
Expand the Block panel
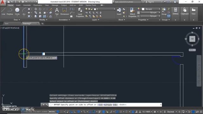click(x=122, y=20)
